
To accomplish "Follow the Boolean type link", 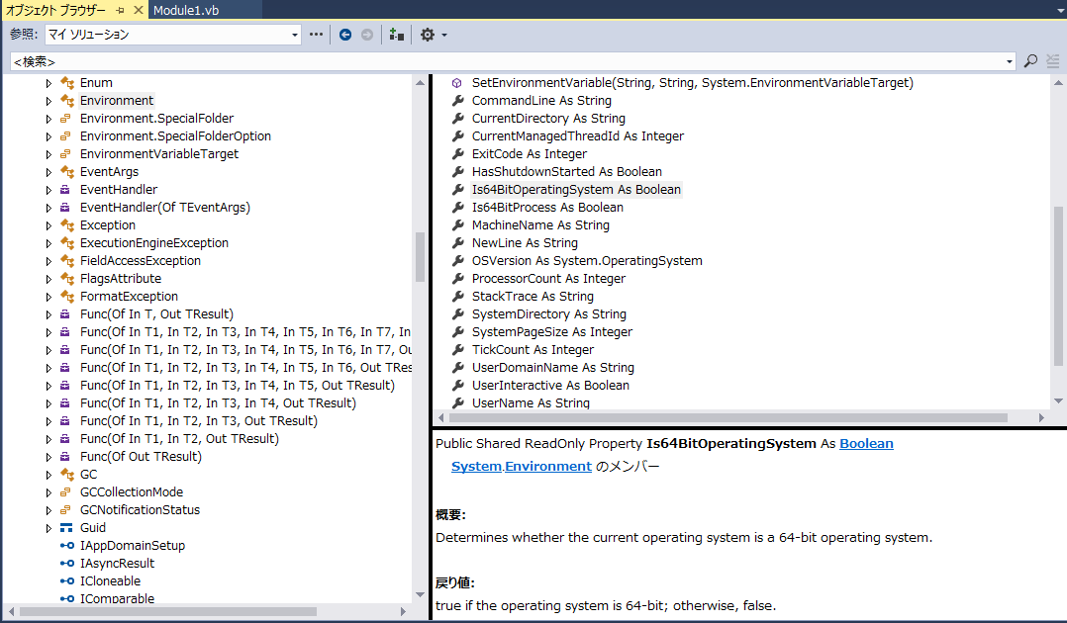I will 866,444.
